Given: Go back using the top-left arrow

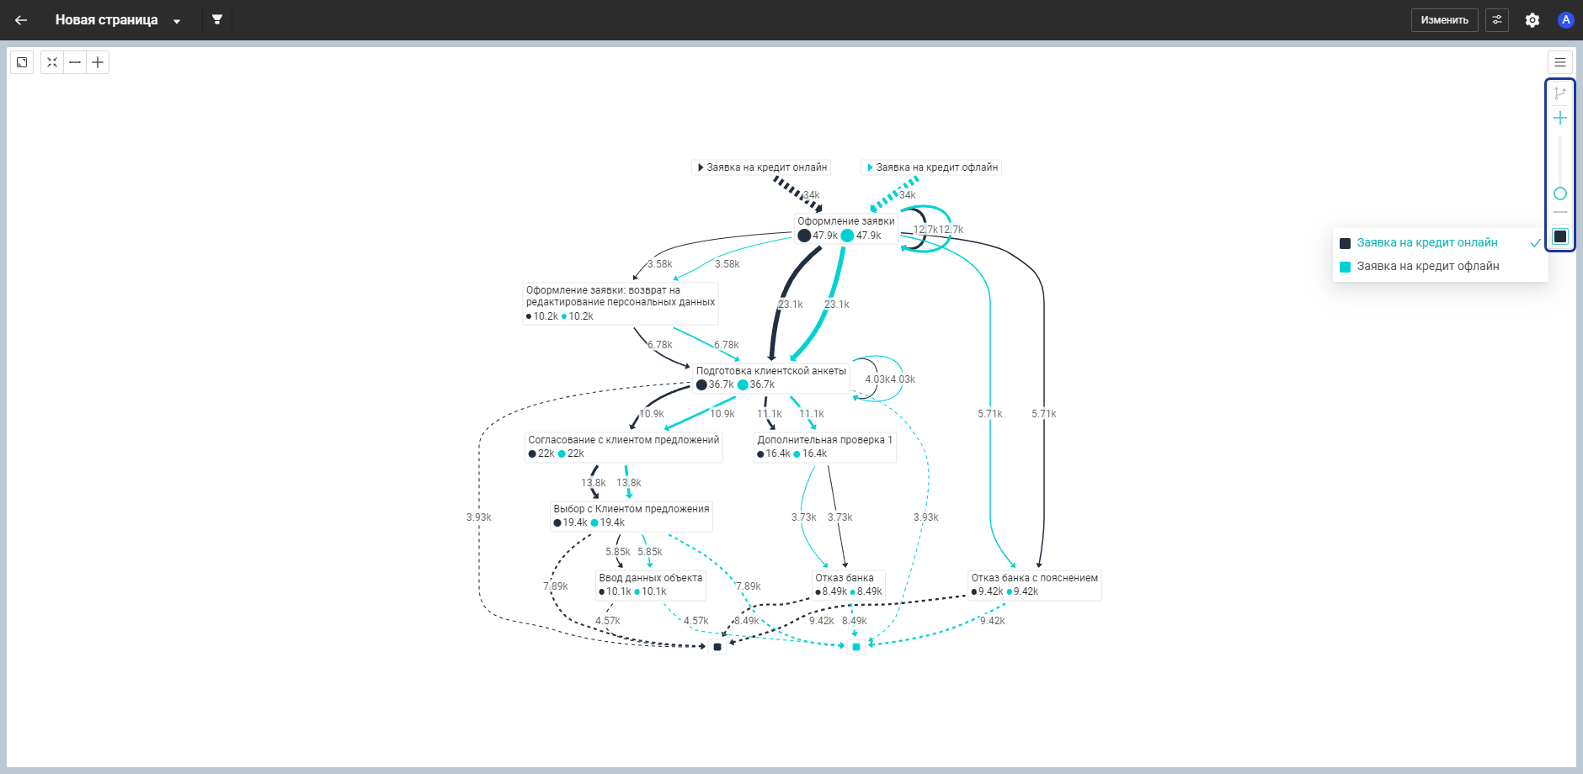Looking at the screenshot, I should coord(21,20).
